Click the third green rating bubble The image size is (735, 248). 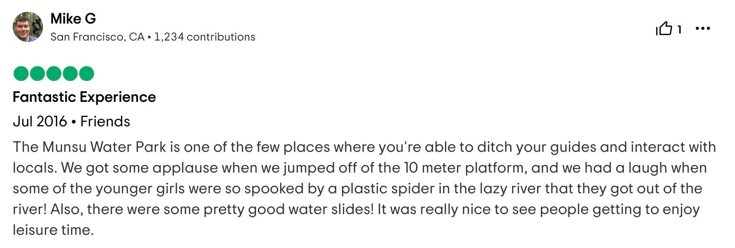click(54, 74)
